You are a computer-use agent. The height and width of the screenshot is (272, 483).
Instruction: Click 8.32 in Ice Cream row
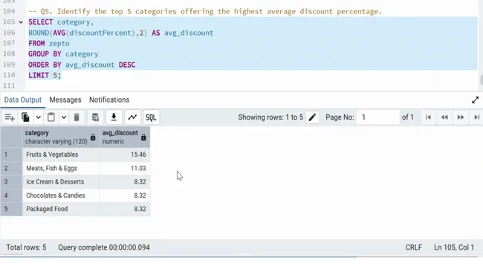point(125,182)
